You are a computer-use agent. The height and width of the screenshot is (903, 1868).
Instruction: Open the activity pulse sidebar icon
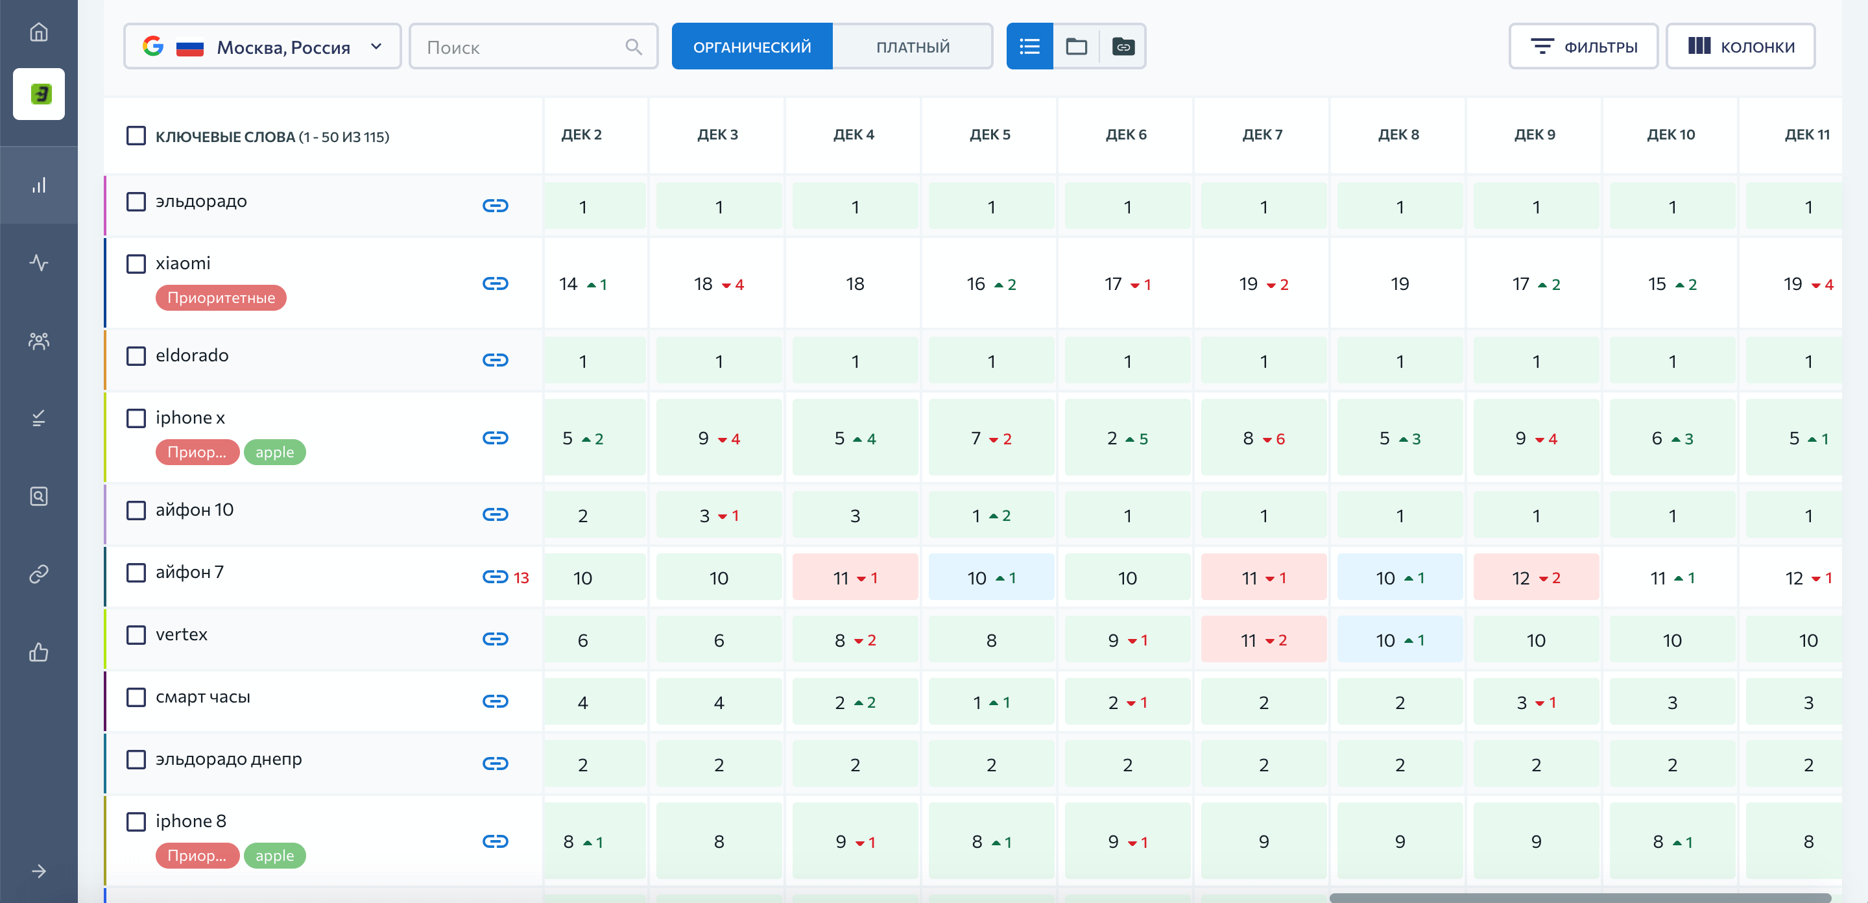(38, 263)
